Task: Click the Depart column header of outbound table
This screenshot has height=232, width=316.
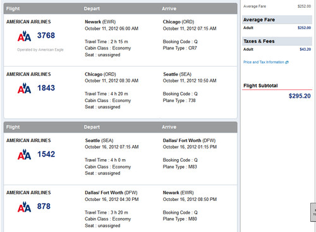Action: 92,9
